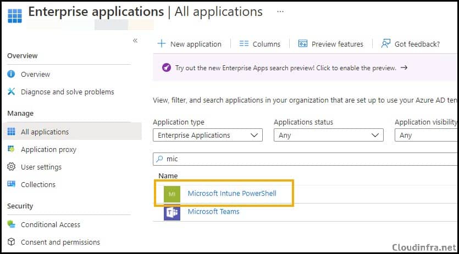Image resolution: width=459 pixels, height=254 pixels.
Task: Collapse the sidebar with double chevron icon
Action: point(135,41)
